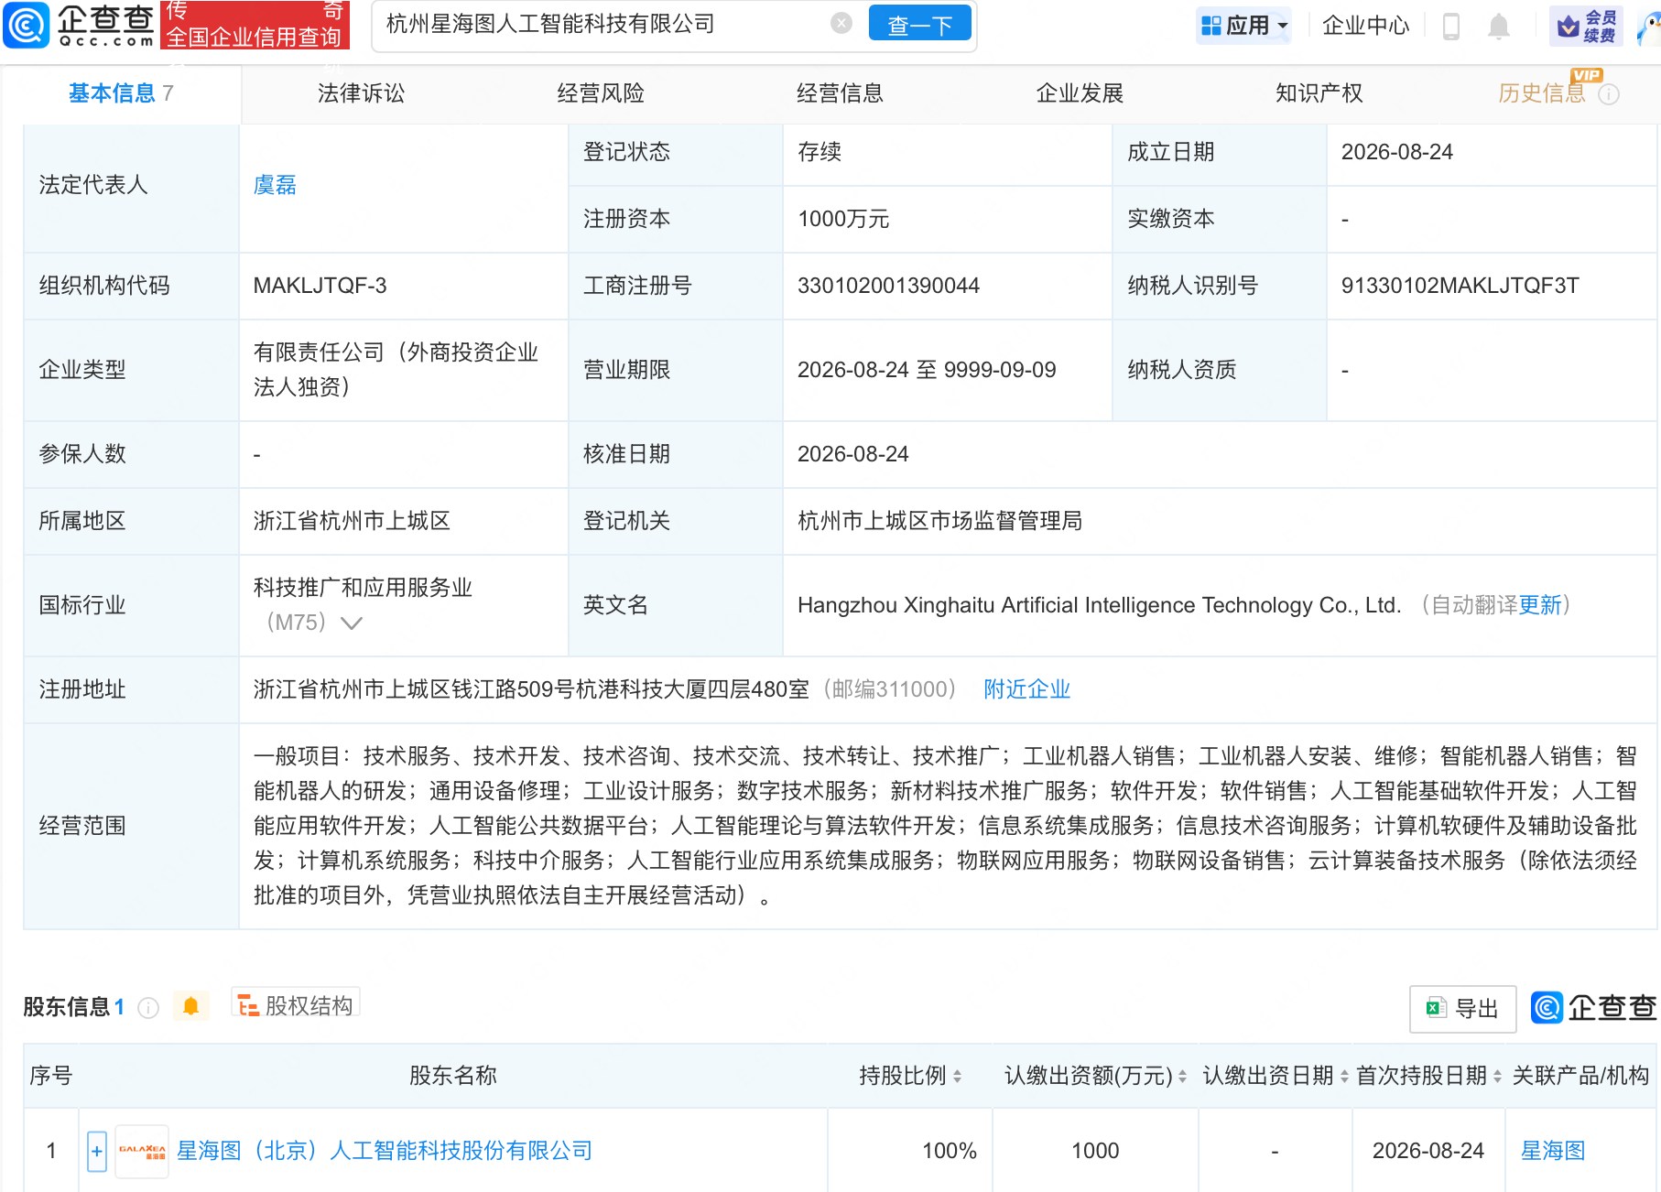Click 导出 export button
Viewport: 1661px width, 1192px height.
click(1462, 1009)
